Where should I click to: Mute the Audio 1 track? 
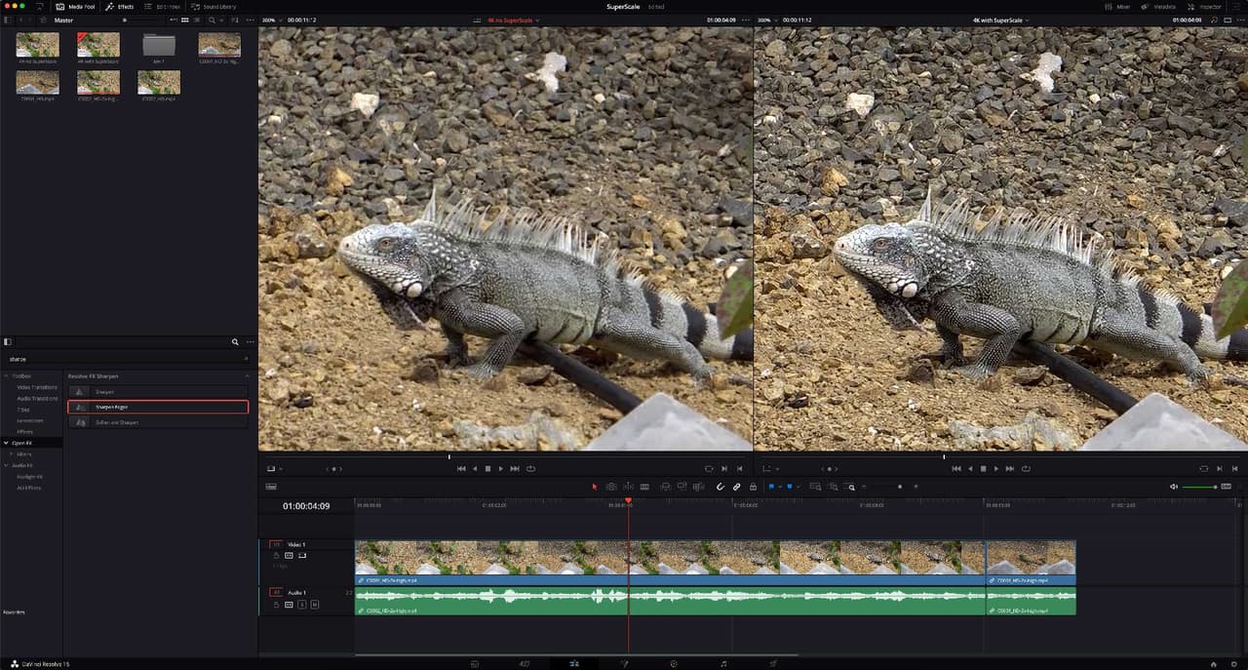click(x=315, y=605)
